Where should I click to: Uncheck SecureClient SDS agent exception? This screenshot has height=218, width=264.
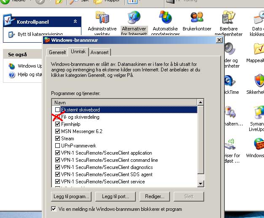[x=57, y=174]
